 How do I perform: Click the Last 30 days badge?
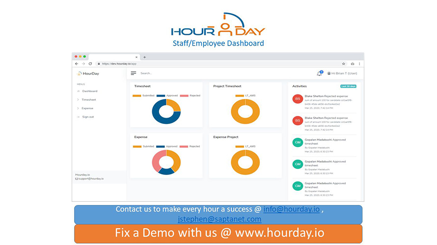[349, 86]
